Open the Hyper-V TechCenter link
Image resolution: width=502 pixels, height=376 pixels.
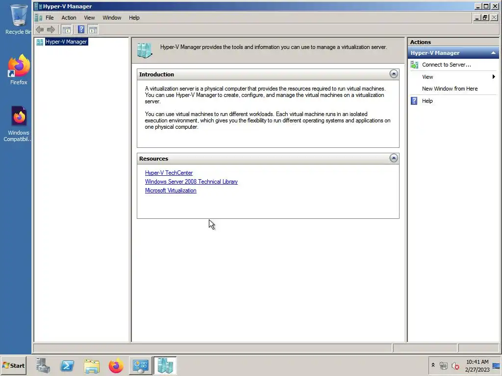tap(169, 173)
